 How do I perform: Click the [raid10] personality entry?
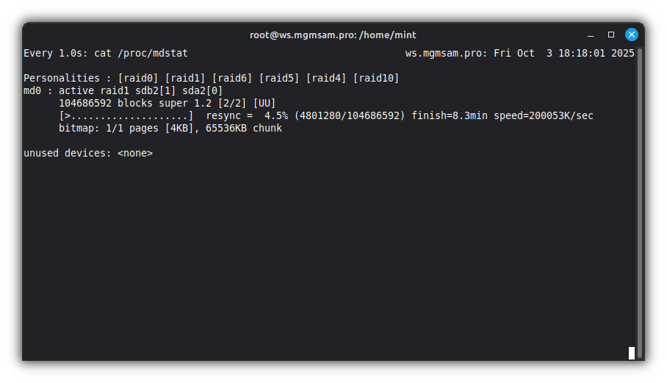point(376,78)
